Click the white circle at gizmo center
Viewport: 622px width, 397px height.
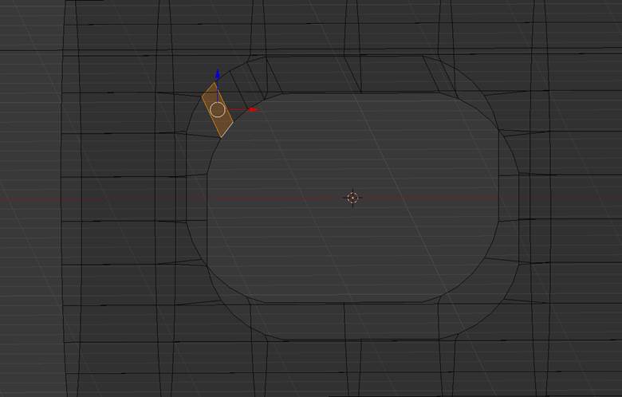click(218, 110)
